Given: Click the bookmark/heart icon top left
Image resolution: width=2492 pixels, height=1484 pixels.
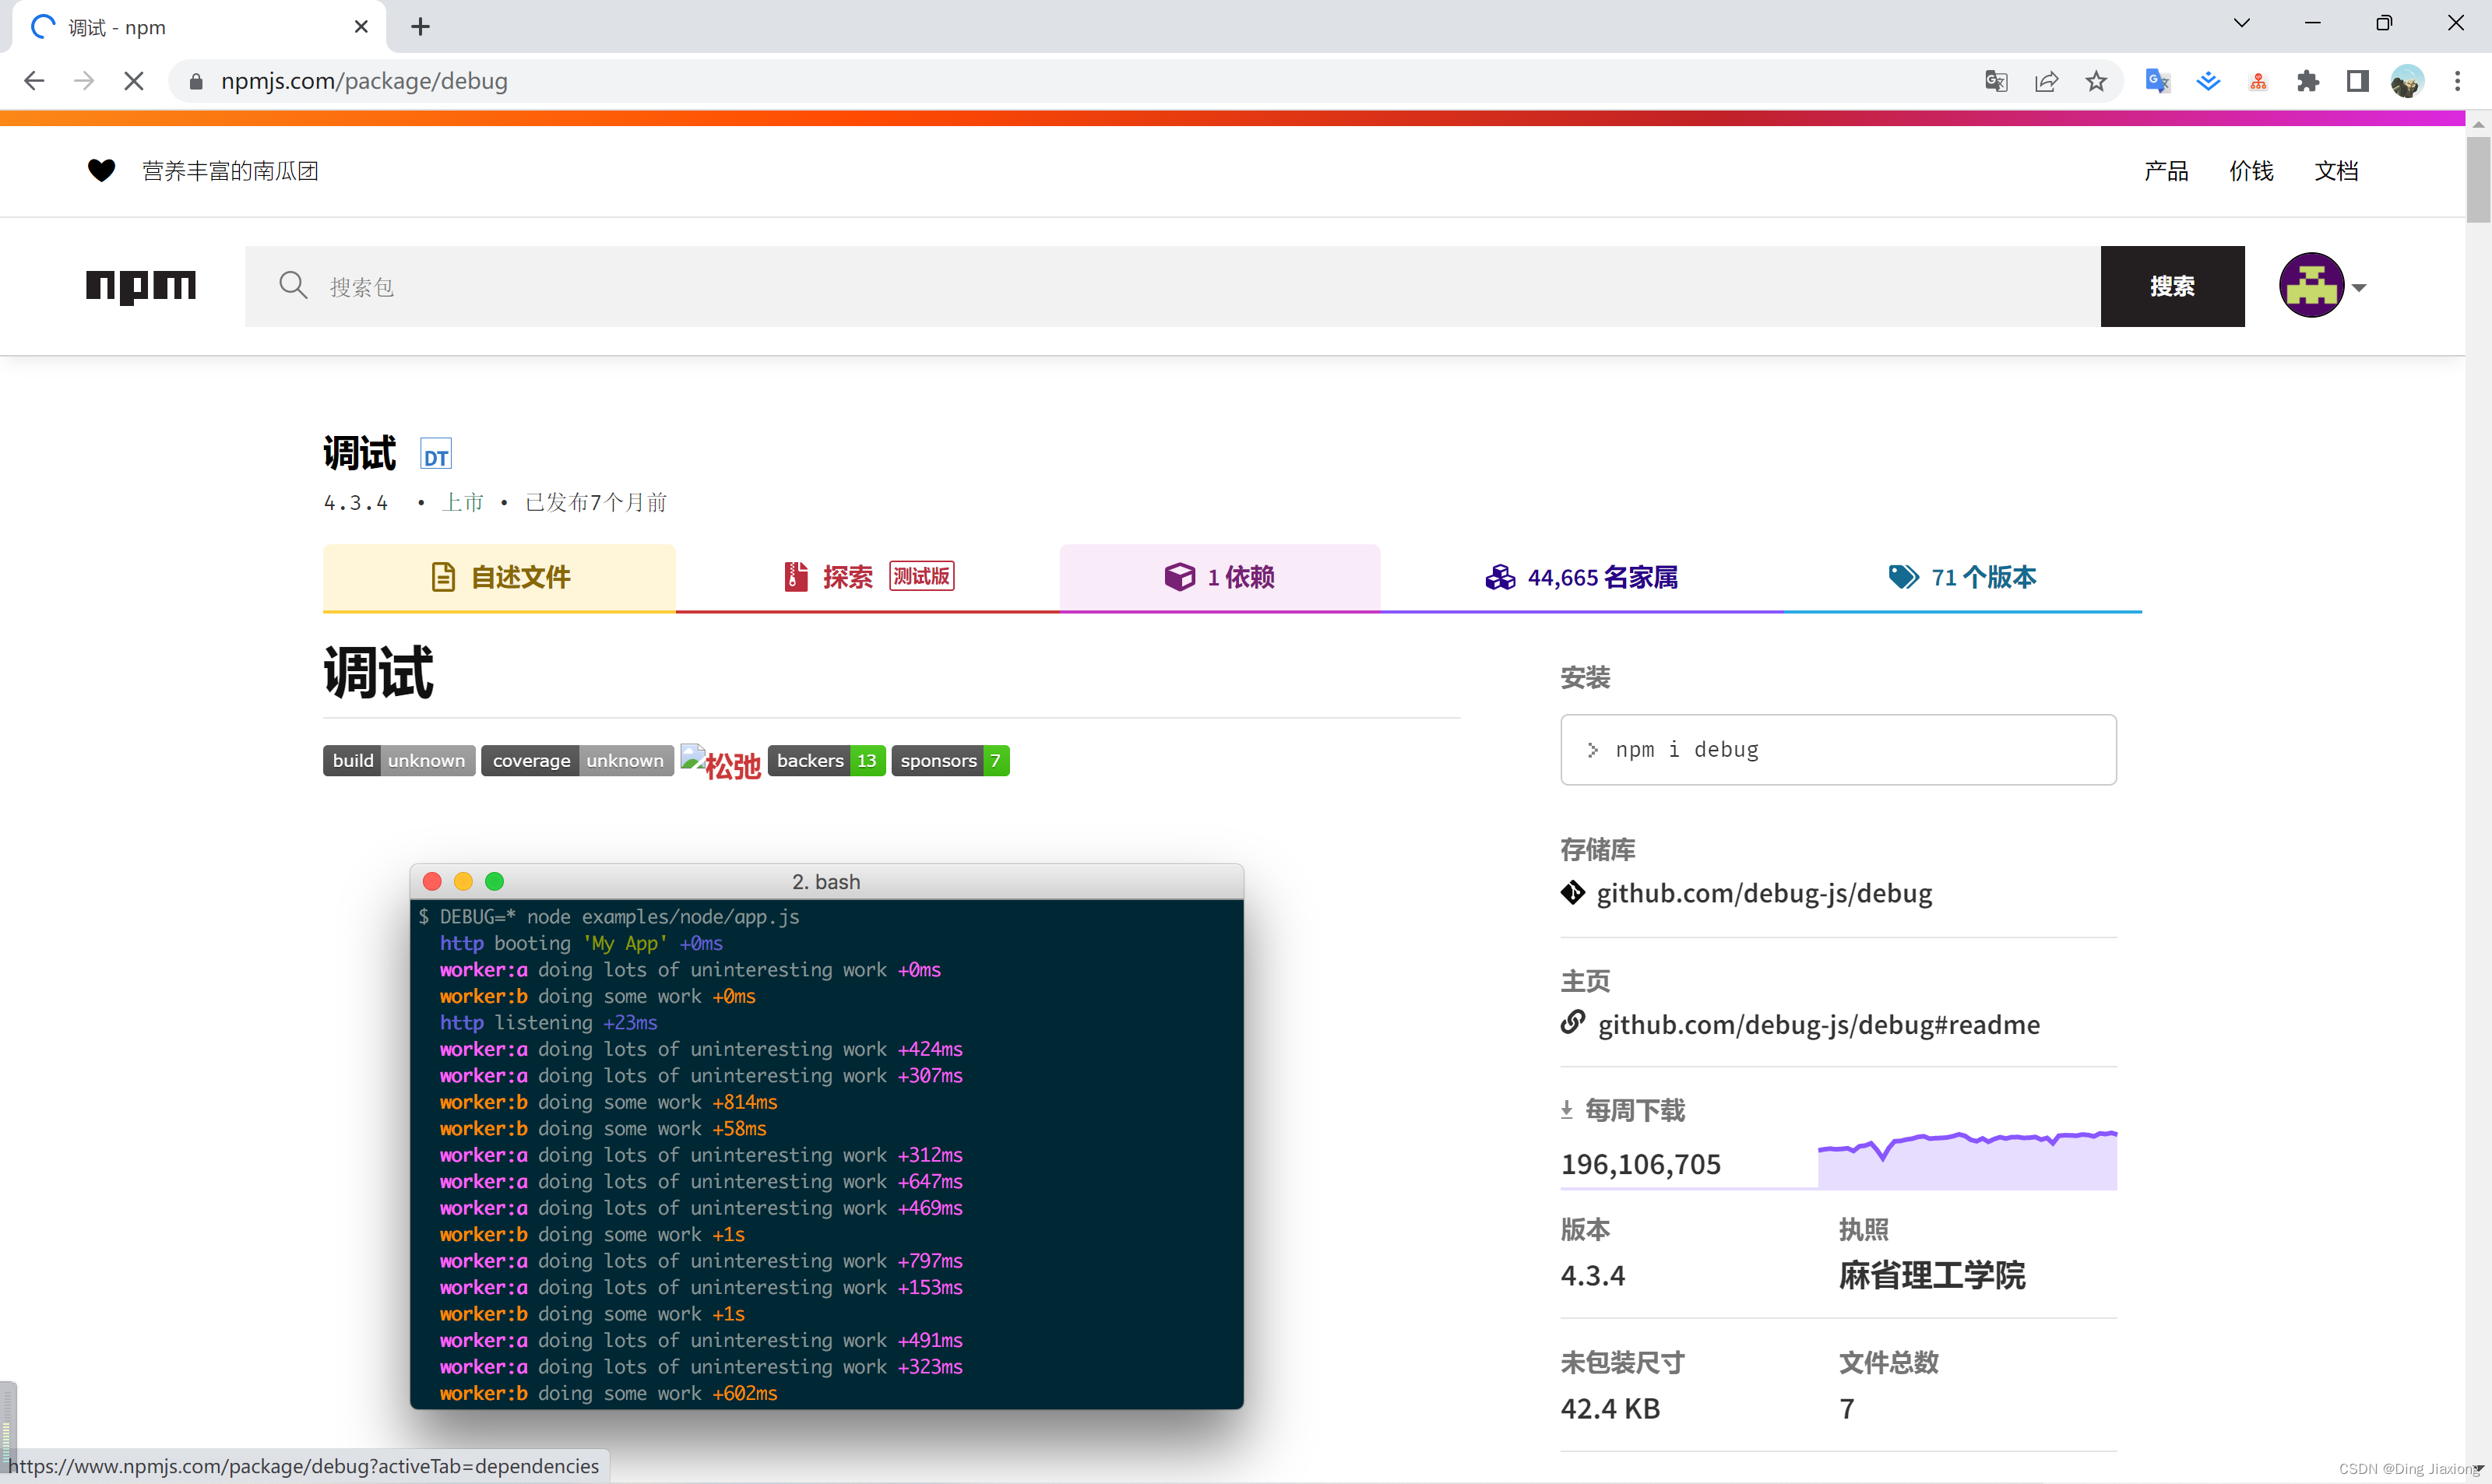Looking at the screenshot, I should pyautogui.click(x=100, y=170).
